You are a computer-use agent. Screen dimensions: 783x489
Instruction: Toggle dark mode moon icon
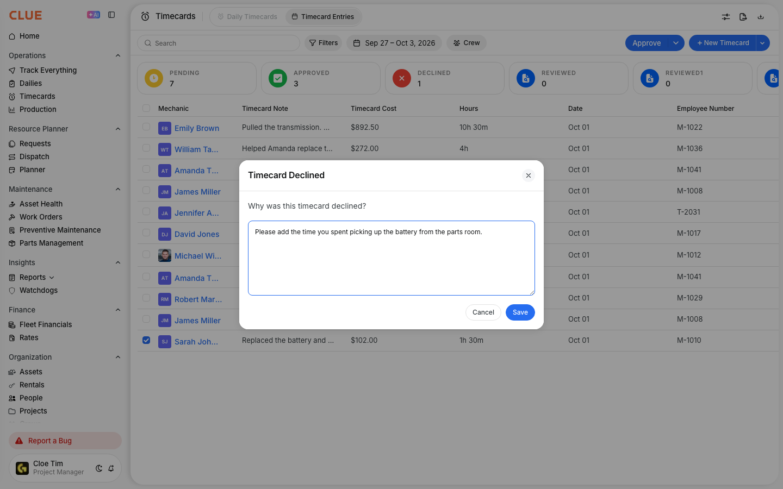(x=99, y=468)
